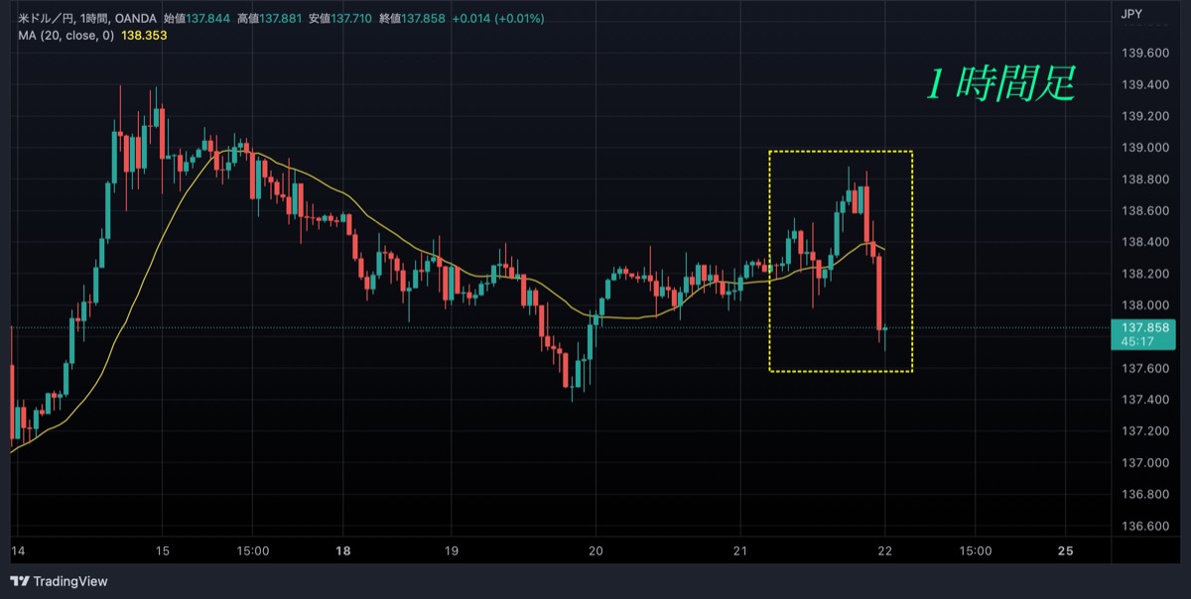Image resolution: width=1191 pixels, height=599 pixels.
Task: Click the MA value 138.353
Action: tap(144, 35)
